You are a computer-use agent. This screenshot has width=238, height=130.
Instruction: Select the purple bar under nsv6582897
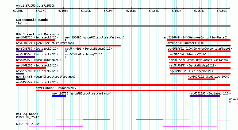[205, 96]
